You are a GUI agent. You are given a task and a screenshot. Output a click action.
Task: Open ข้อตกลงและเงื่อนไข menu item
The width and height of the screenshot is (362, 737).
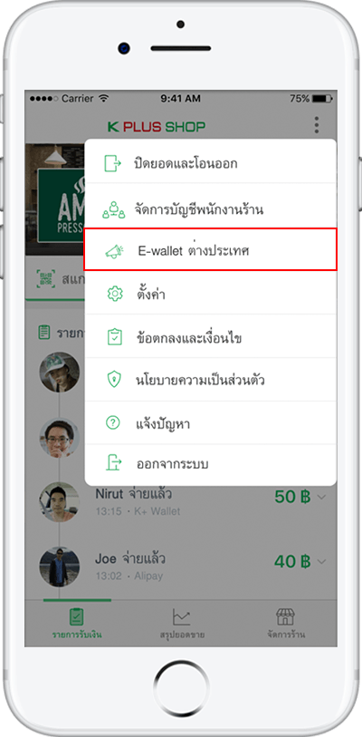pos(210,336)
